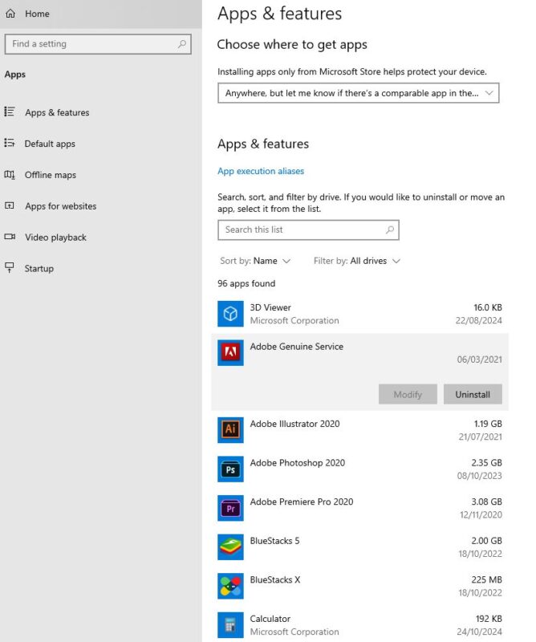Open the Filter by: All drives dropdown
The height and width of the screenshot is (642, 536).
tap(356, 261)
